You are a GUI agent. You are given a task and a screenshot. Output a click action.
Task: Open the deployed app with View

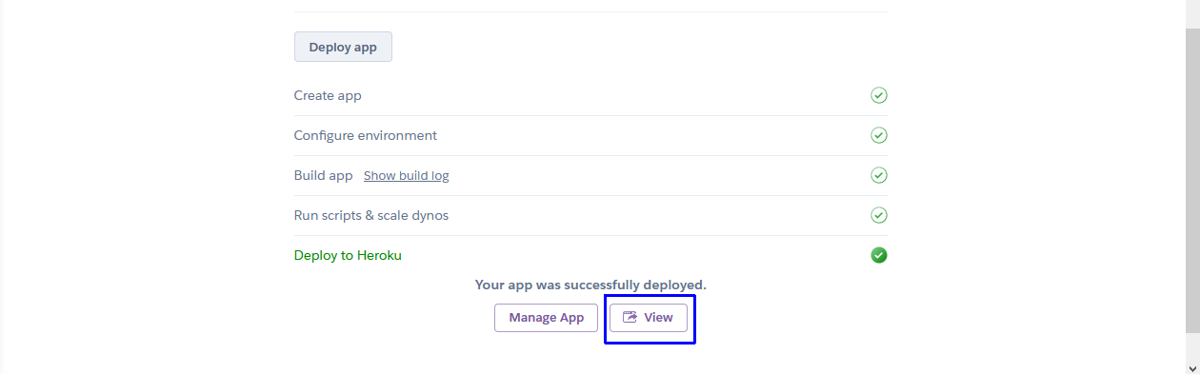click(649, 318)
